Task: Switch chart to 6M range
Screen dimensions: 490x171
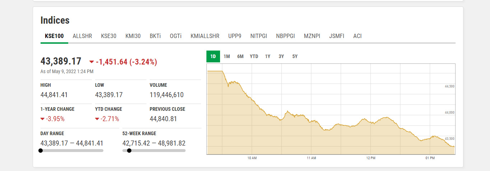Action: click(x=240, y=57)
